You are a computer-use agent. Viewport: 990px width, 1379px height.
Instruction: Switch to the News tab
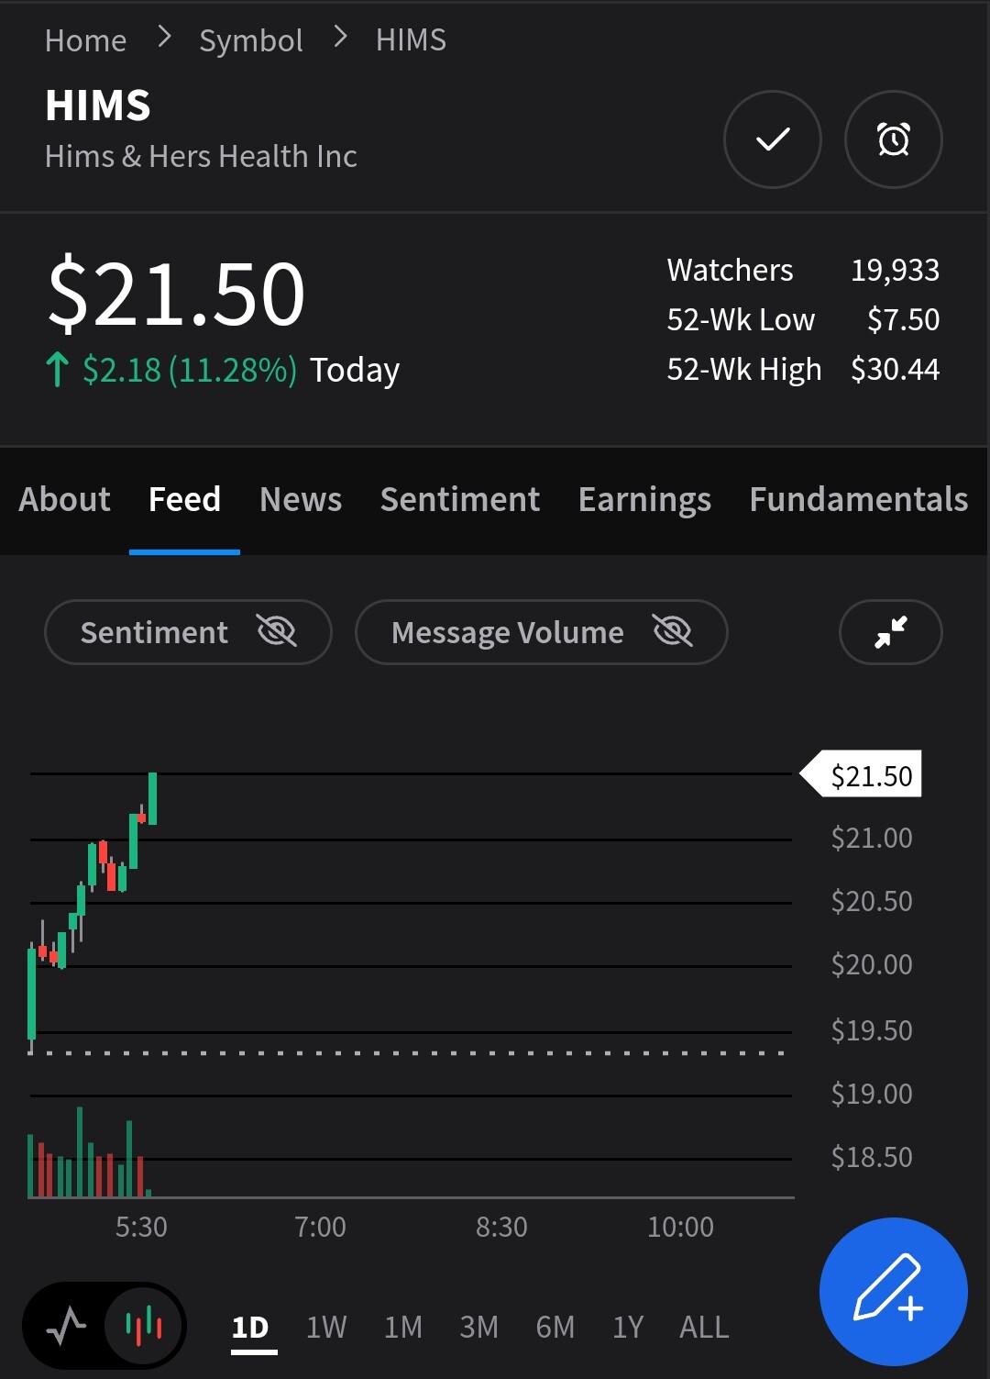pos(301,500)
